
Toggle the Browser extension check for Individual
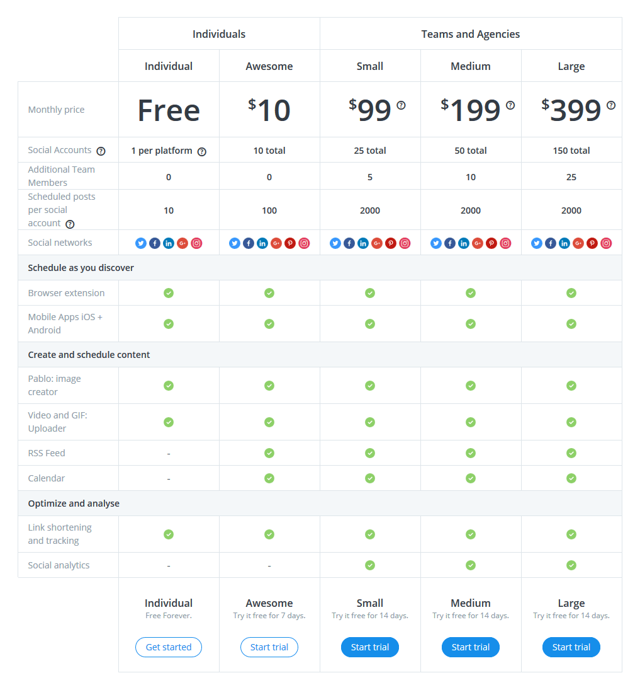click(x=169, y=292)
